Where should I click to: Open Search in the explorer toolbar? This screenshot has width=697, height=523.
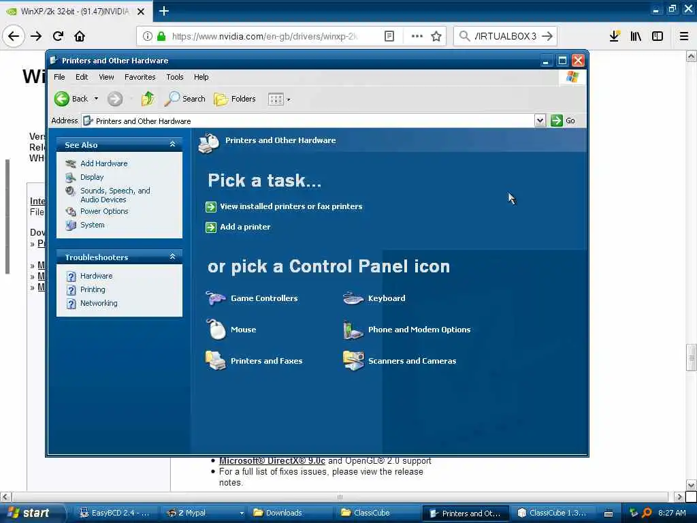pos(184,99)
